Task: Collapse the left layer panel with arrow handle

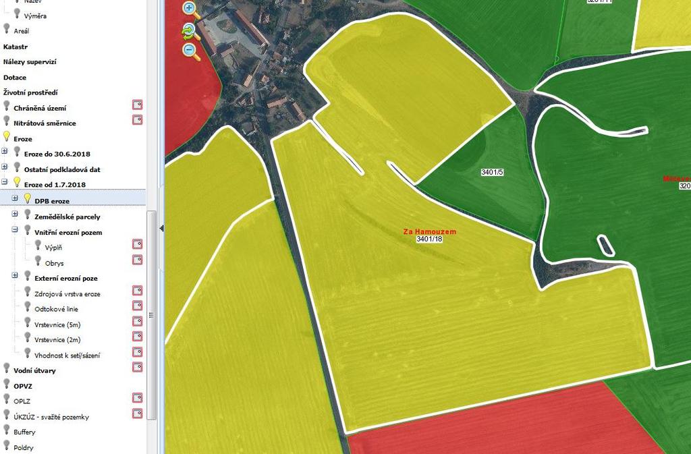Action: click(x=161, y=228)
